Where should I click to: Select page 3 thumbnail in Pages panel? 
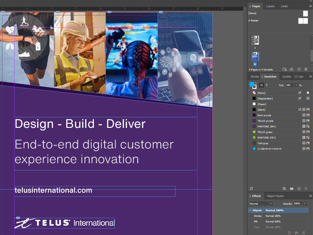tap(255, 40)
